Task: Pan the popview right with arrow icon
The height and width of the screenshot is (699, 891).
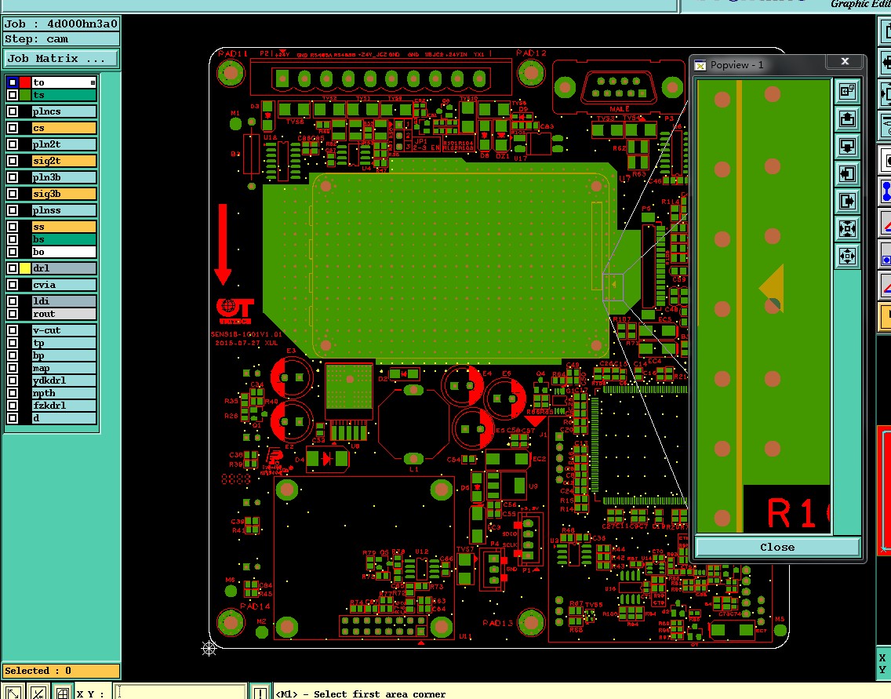Action: pos(847,201)
